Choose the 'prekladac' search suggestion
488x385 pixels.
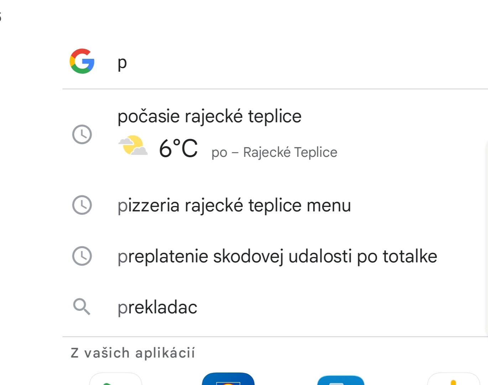coord(157,307)
